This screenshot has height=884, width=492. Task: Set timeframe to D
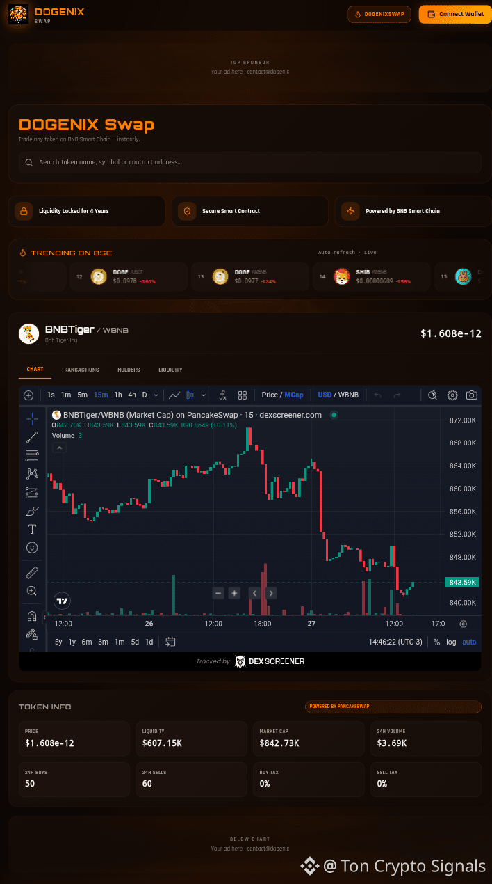click(145, 395)
